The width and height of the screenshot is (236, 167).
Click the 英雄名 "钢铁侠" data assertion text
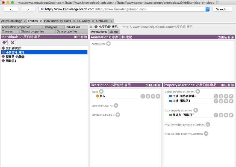pyautogui.click(x=183, y=115)
